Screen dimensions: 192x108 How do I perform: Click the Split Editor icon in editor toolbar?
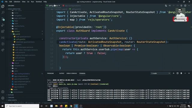coord(185,6)
